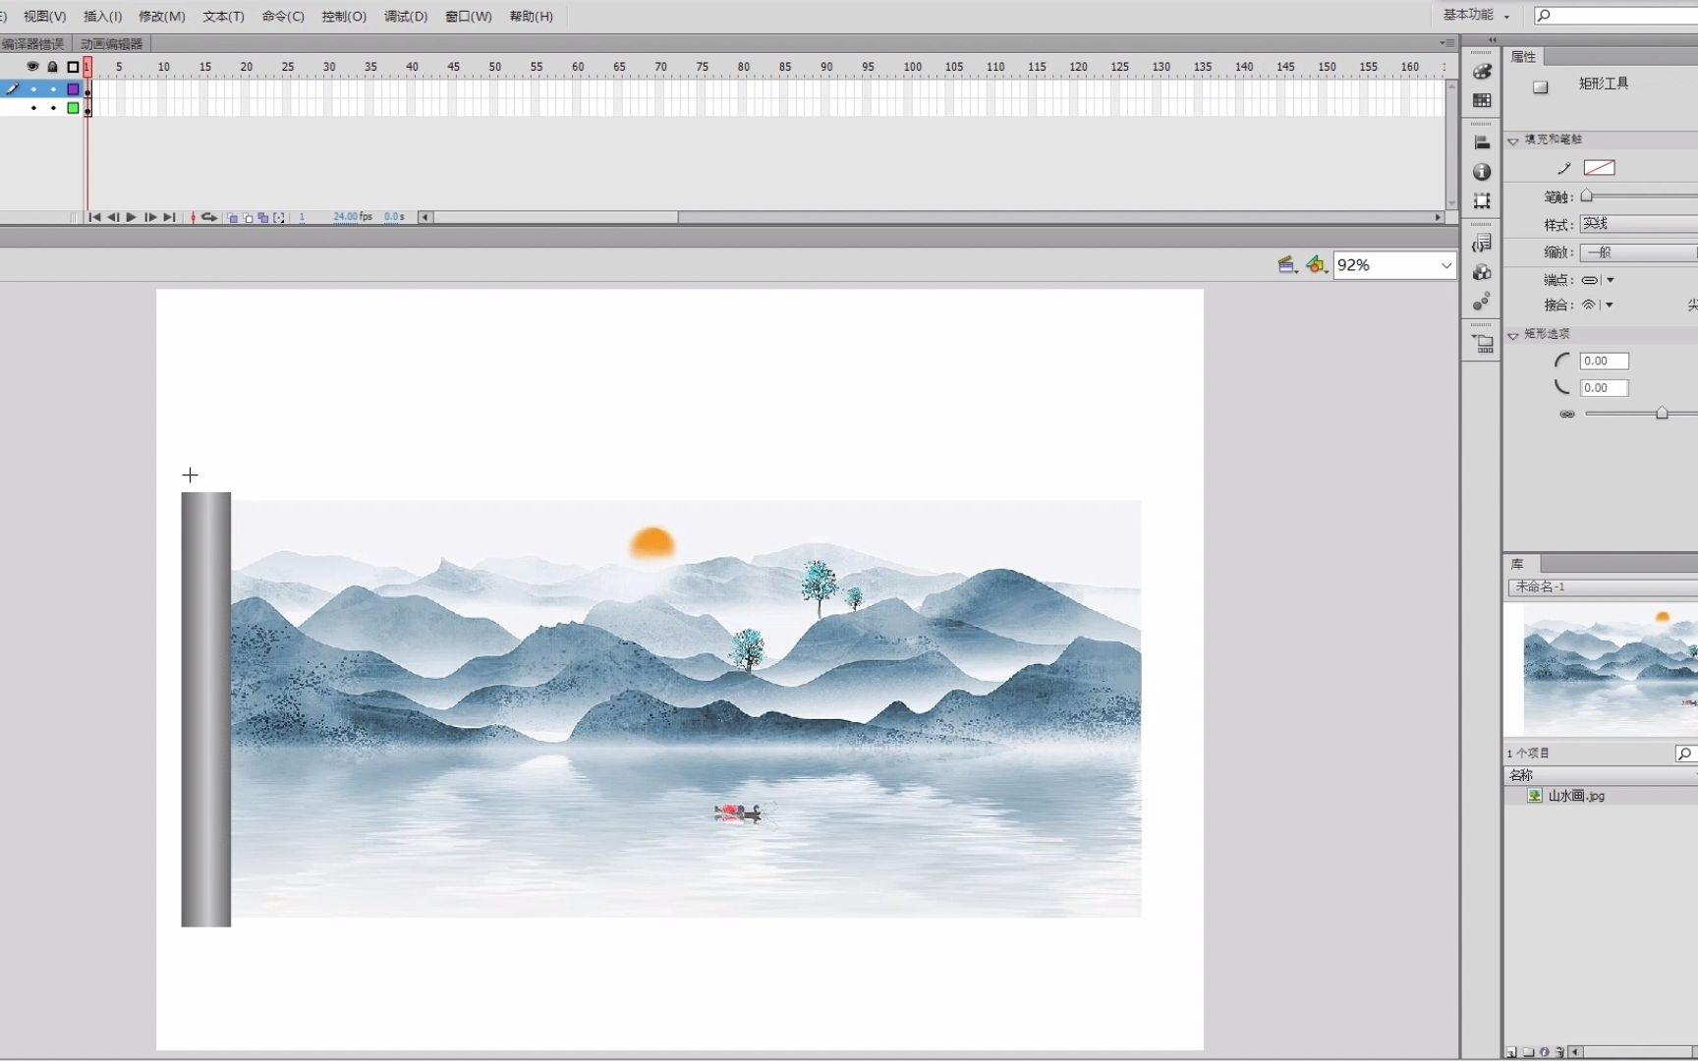Open the 插入(I) menu
The image size is (1698, 1061).
pos(102,17)
